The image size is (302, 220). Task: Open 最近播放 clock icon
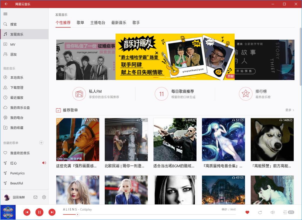[5, 97]
